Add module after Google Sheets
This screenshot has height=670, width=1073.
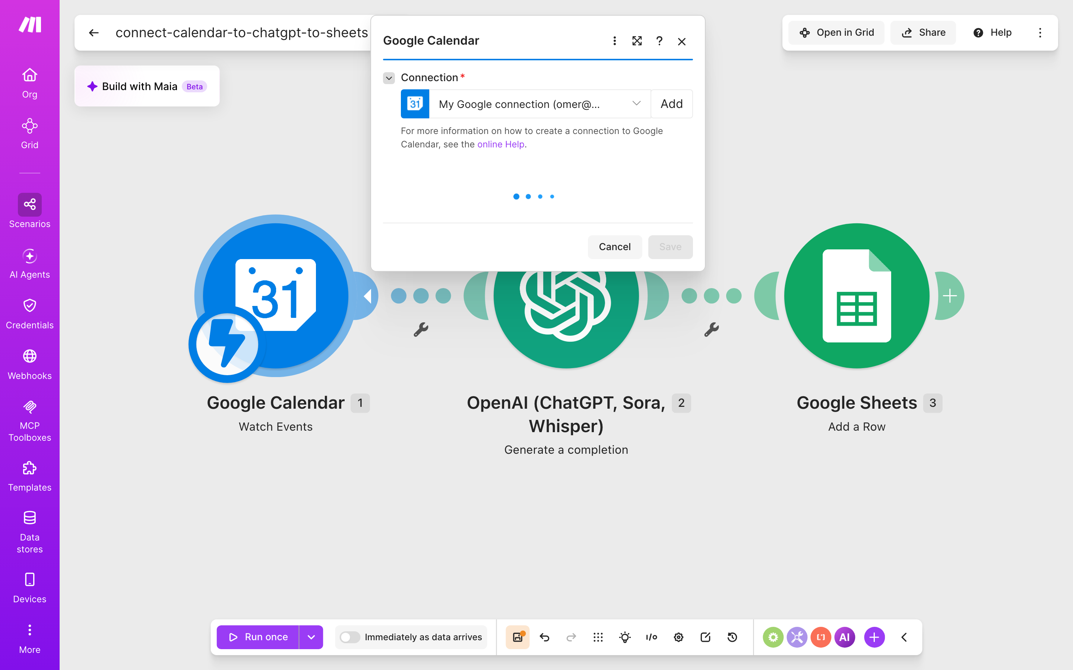(950, 296)
